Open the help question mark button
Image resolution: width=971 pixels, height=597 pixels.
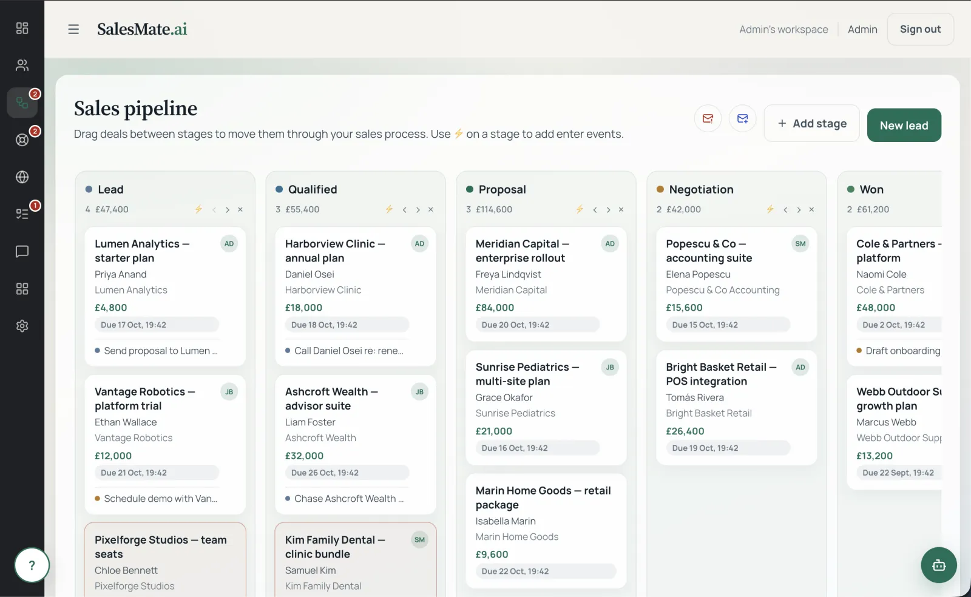32,565
